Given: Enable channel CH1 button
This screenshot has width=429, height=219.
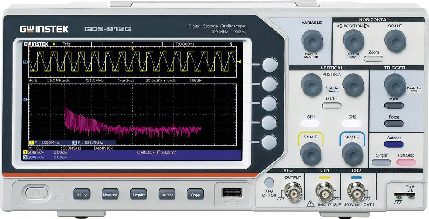Looking at the screenshot, I should [311, 123].
